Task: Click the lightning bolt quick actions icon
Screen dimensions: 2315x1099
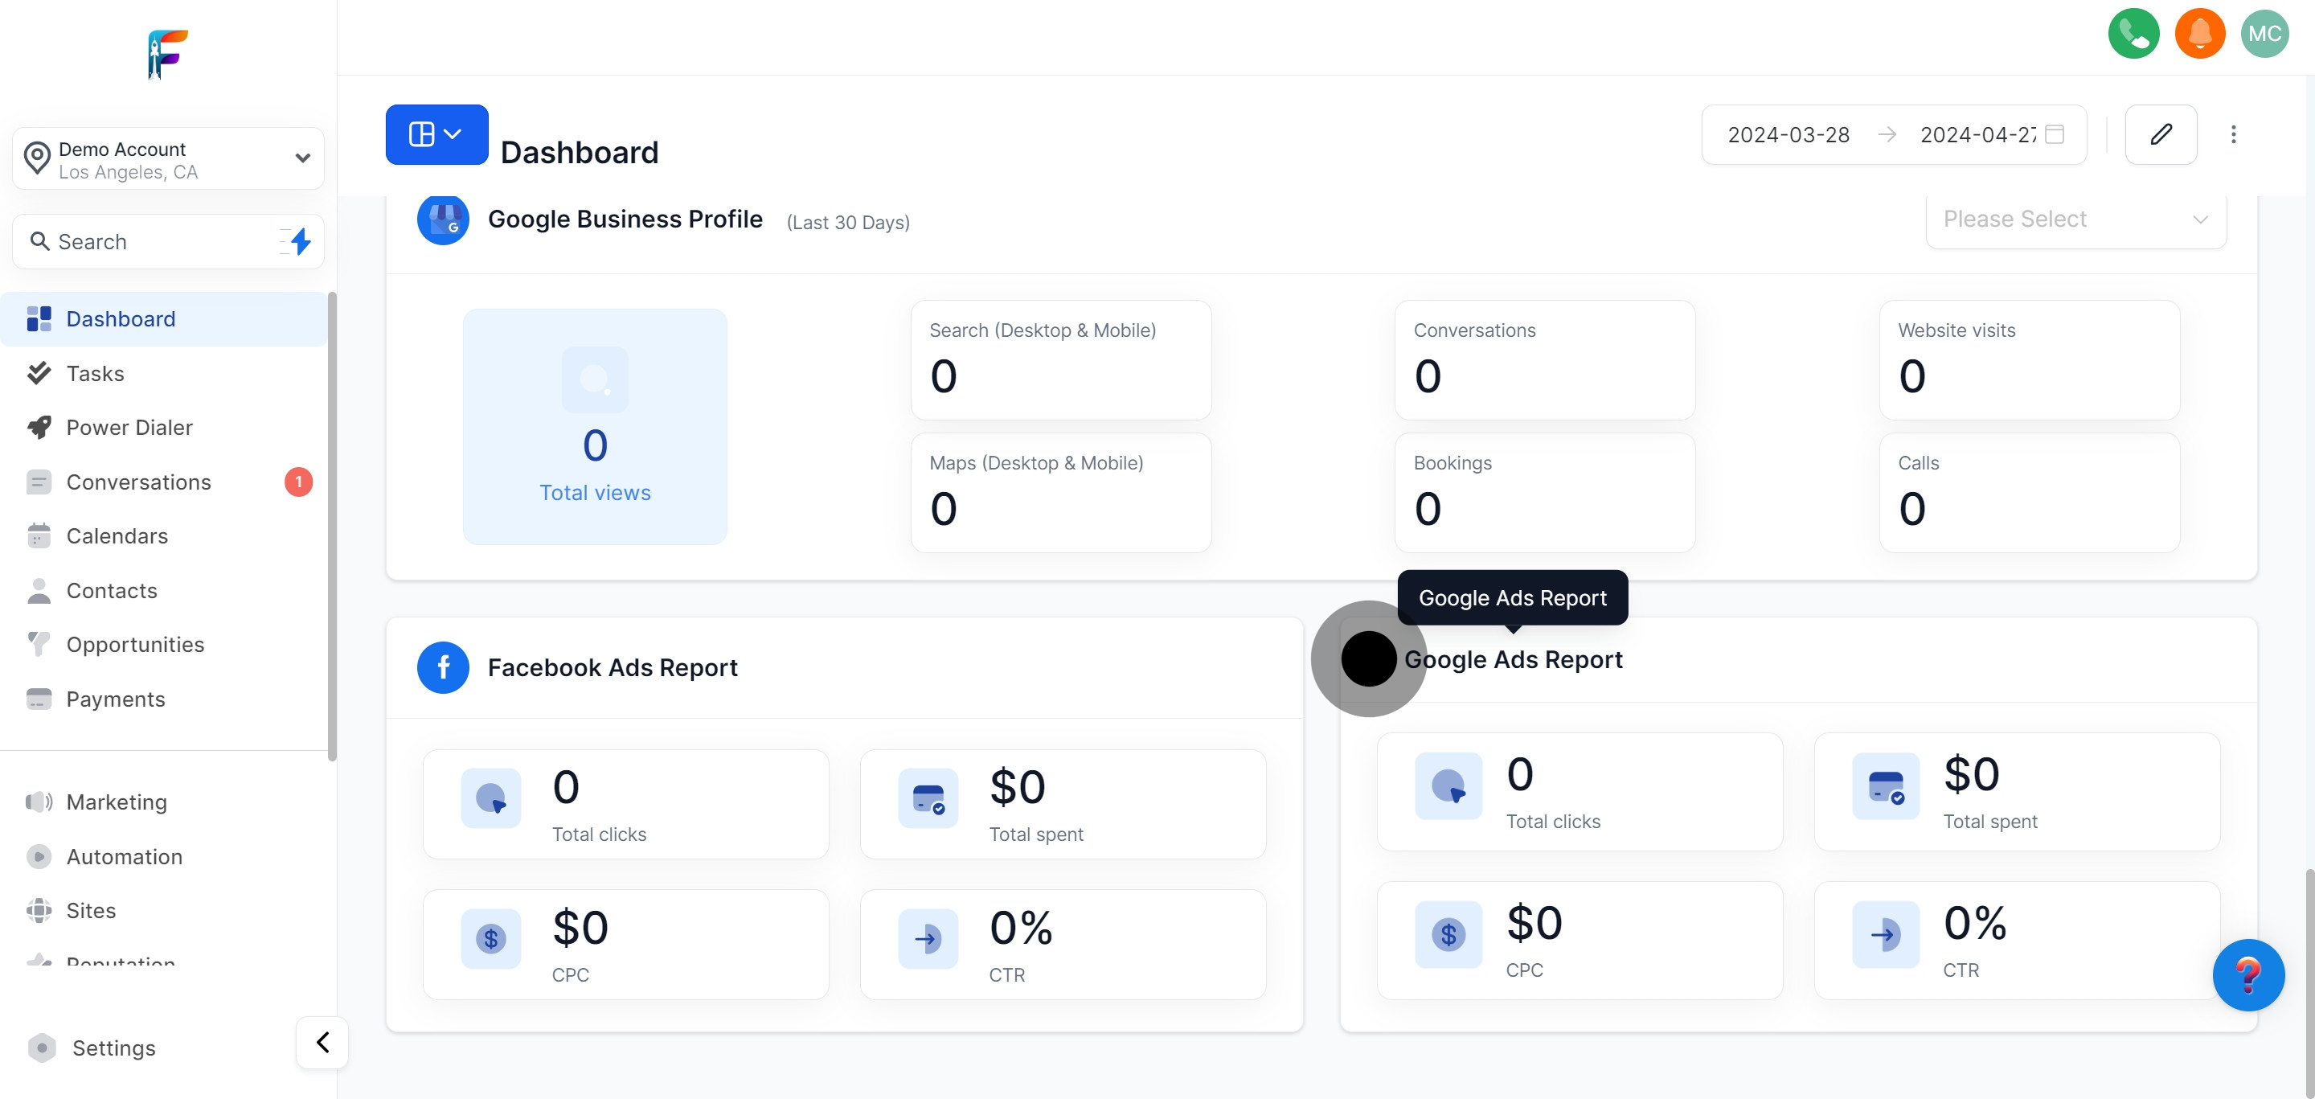Action: [300, 242]
